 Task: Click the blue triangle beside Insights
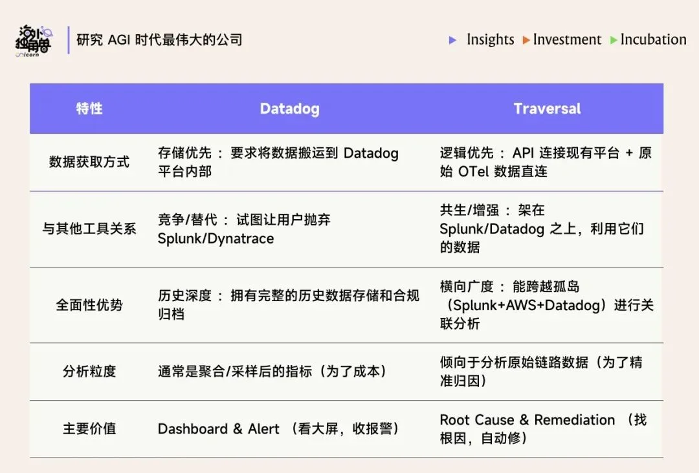point(452,40)
